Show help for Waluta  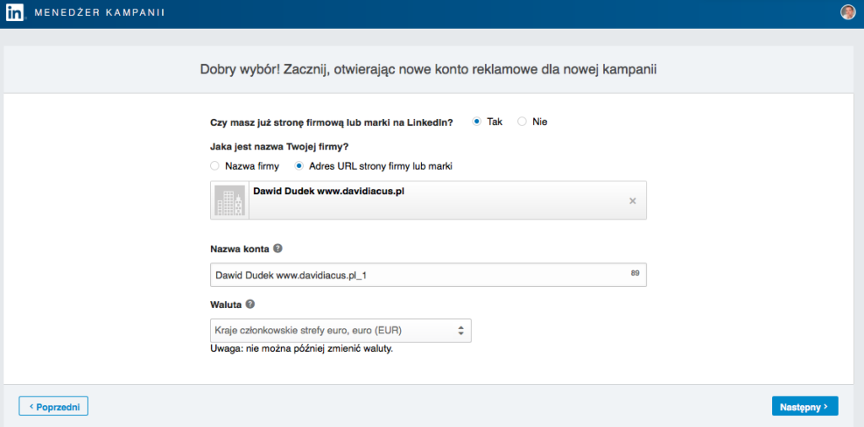point(251,304)
